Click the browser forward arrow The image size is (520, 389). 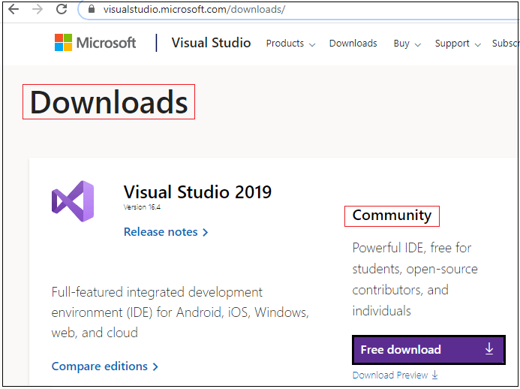pyautogui.click(x=37, y=10)
